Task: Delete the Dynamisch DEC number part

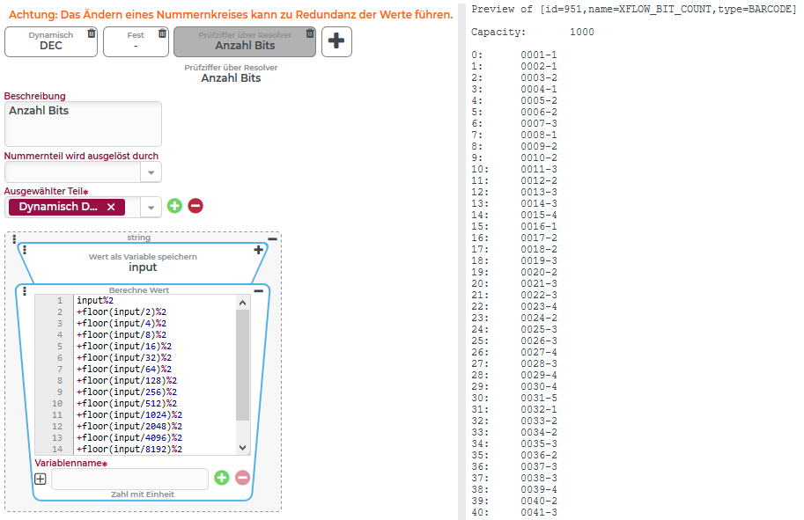Action: point(92,33)
